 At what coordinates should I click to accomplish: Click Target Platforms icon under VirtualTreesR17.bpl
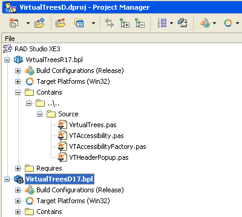click(30, 81)
